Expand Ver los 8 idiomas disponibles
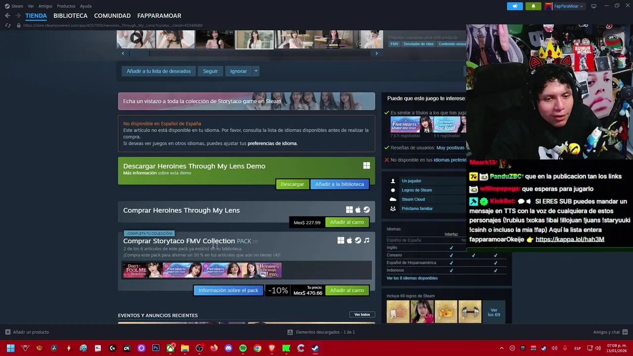This screenshot has height=356, width=633. 412,278
